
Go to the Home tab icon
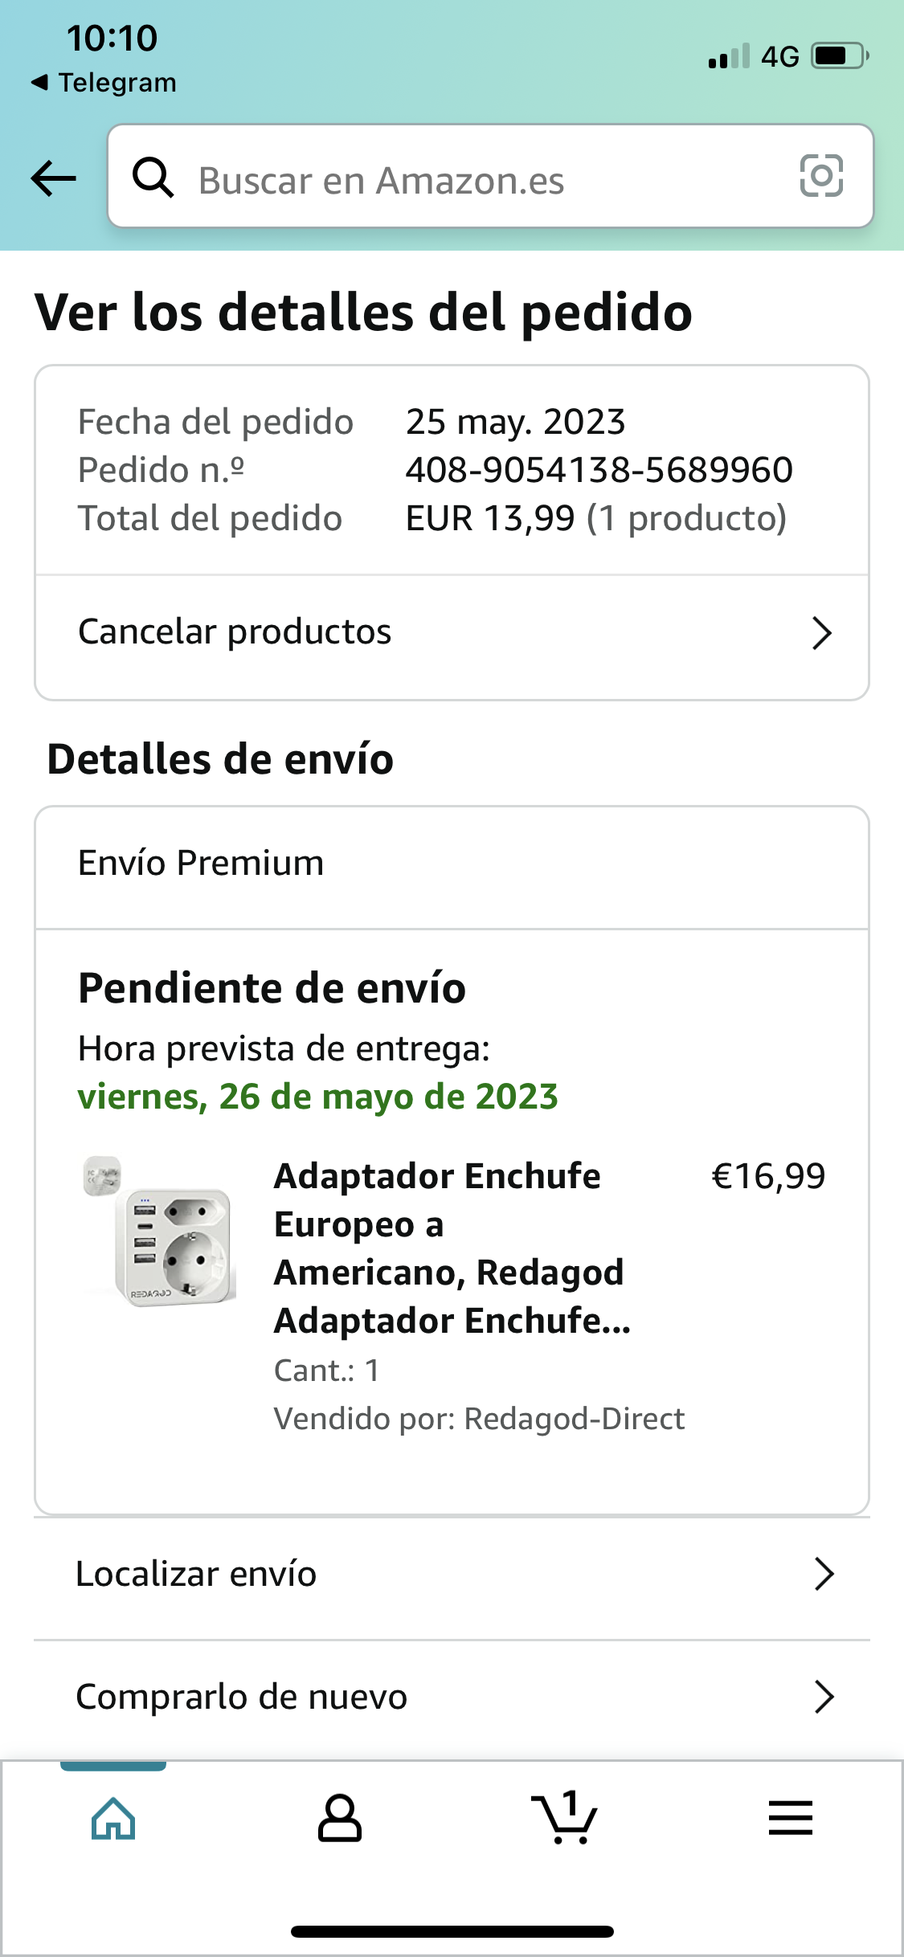[113, 1819]
